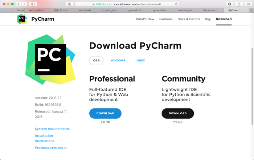Select the OS X platform option
Image resolution: width=254 pixels, height=160 pixels.
[97, 60]
